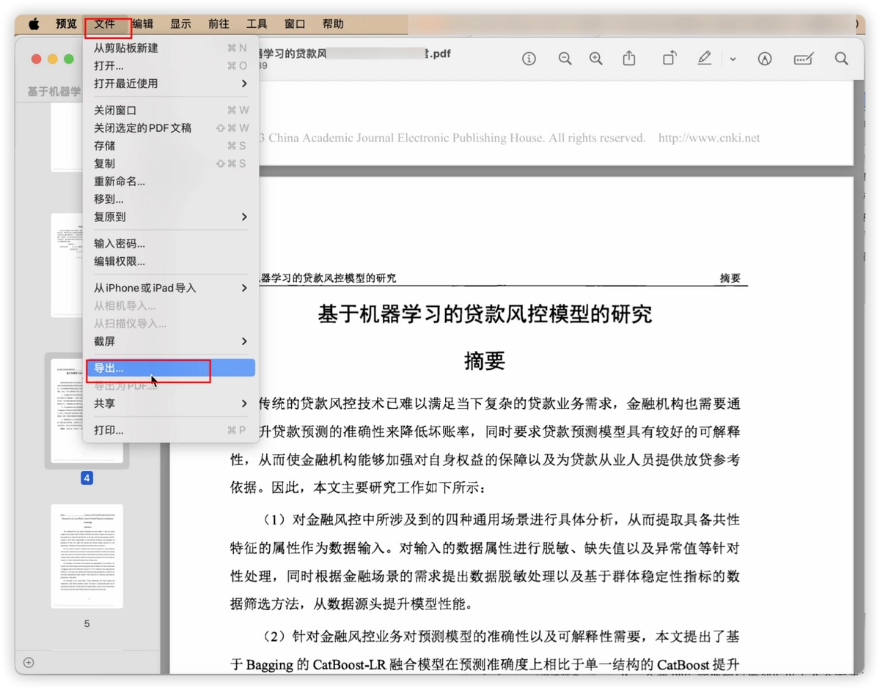Rotate the page with the rotate icon
880x690 pixels.
click(x=669, y=59)
